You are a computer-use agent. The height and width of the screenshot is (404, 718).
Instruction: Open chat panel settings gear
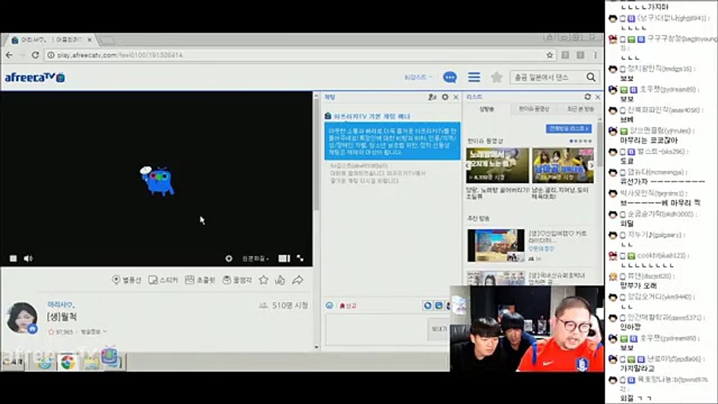(445, 97)
